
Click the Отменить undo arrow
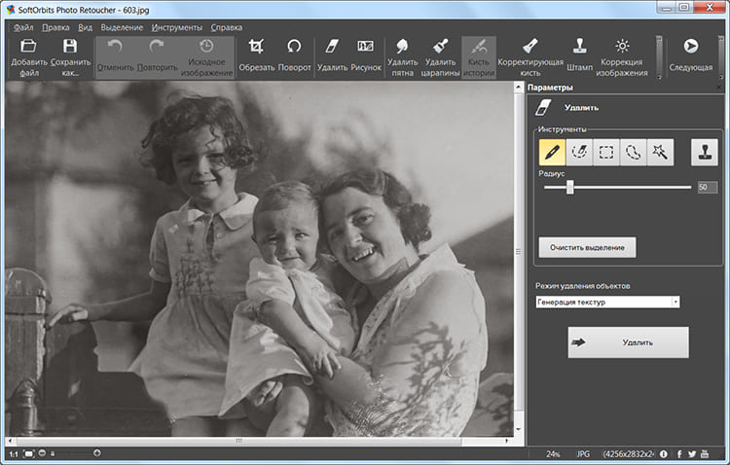[x=115, y=46]
